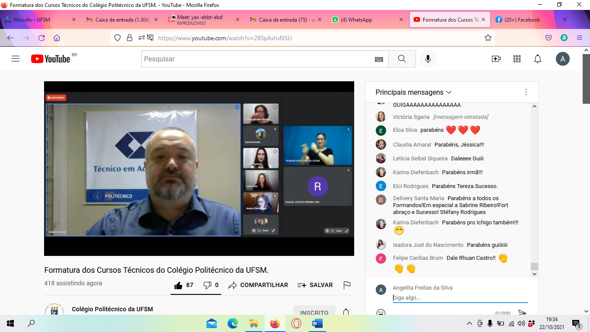590x332 pixels.
Task: Open the Create video camera icon
Action: 496,59
